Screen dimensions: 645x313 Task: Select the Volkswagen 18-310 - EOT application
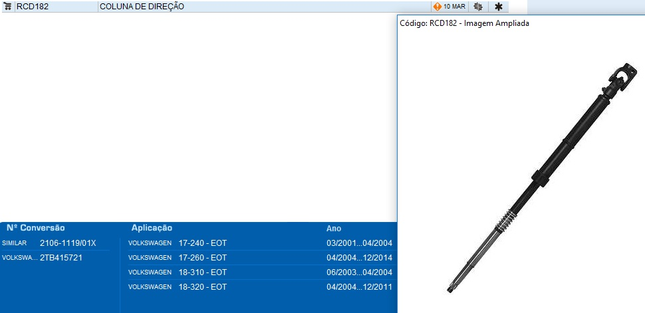[202, 272]
